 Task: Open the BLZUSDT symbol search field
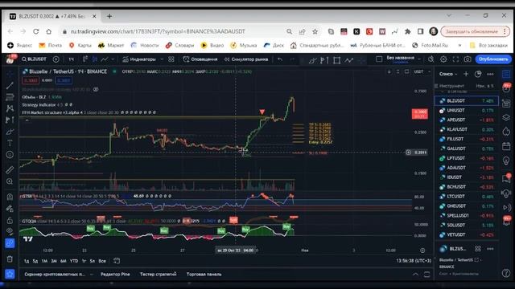(x=34, y=59)
